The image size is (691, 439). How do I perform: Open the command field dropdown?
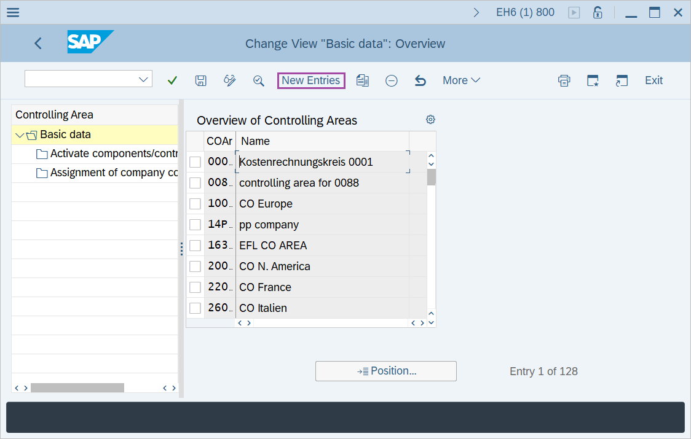144,79
